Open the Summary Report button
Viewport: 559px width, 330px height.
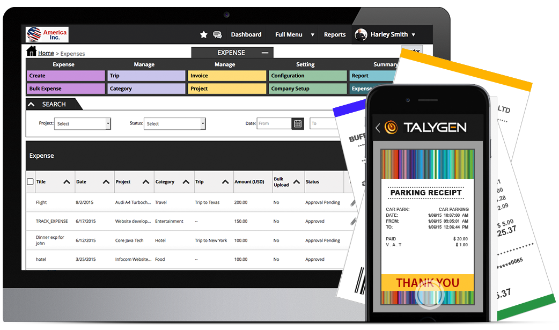click(372, 76)
